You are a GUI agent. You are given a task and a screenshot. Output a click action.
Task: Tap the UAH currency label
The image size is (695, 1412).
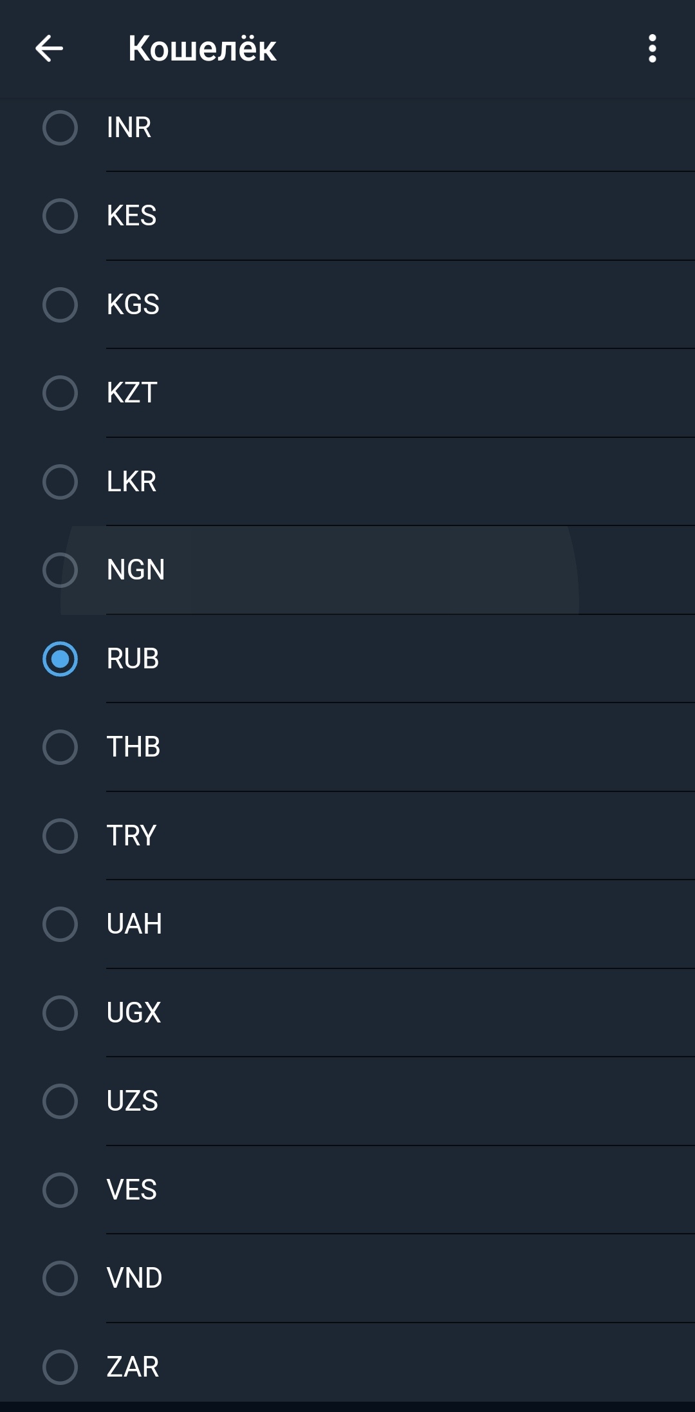tap(134, 924)
